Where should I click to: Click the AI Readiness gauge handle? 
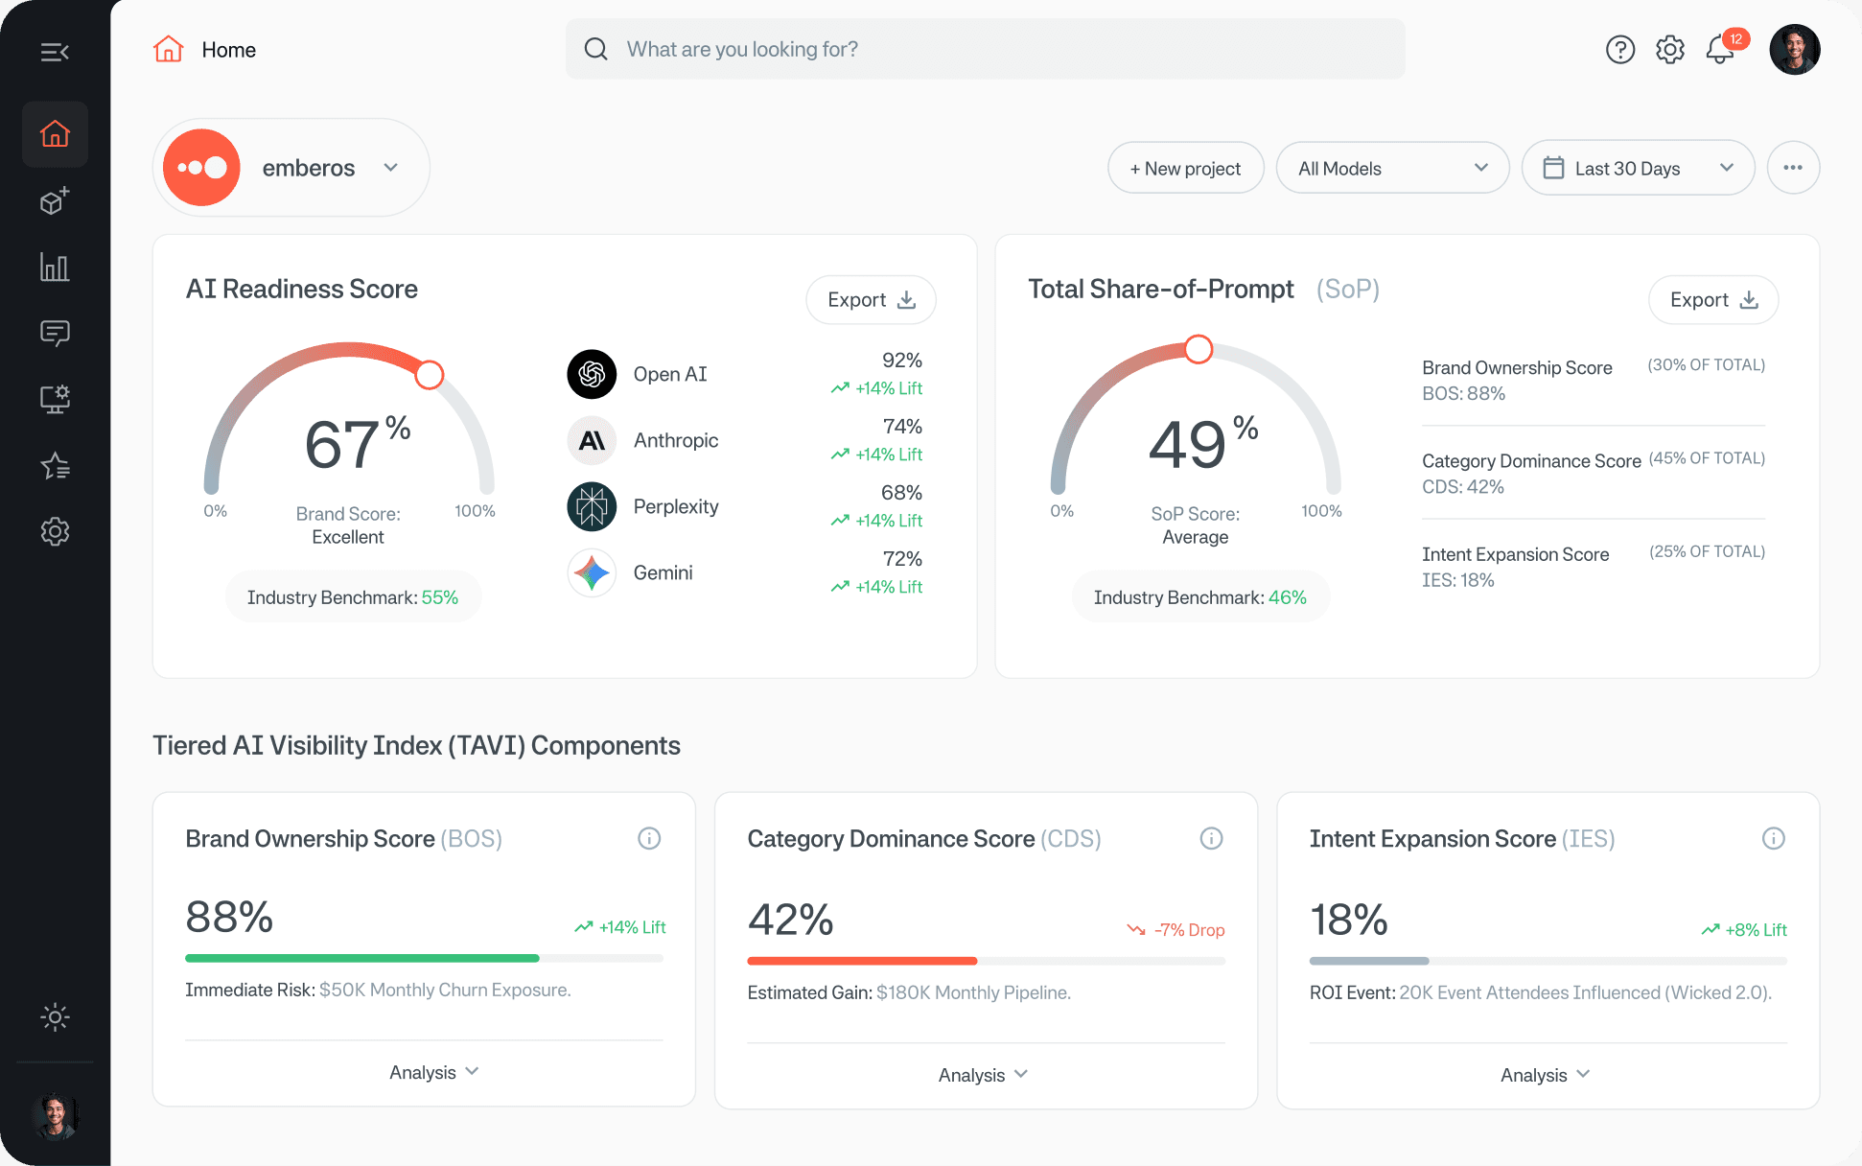(430, 375)
